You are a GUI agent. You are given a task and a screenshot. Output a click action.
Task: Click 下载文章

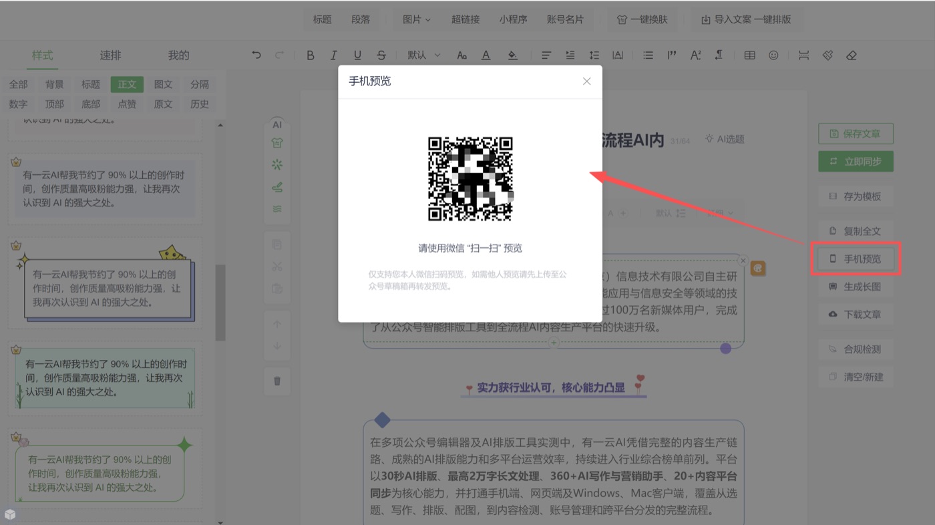(856, 315)
